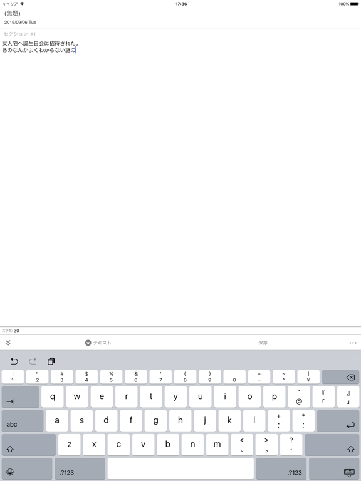Tap the セクション #1 heading
This screenshot has height=481, width=361.
19,34
